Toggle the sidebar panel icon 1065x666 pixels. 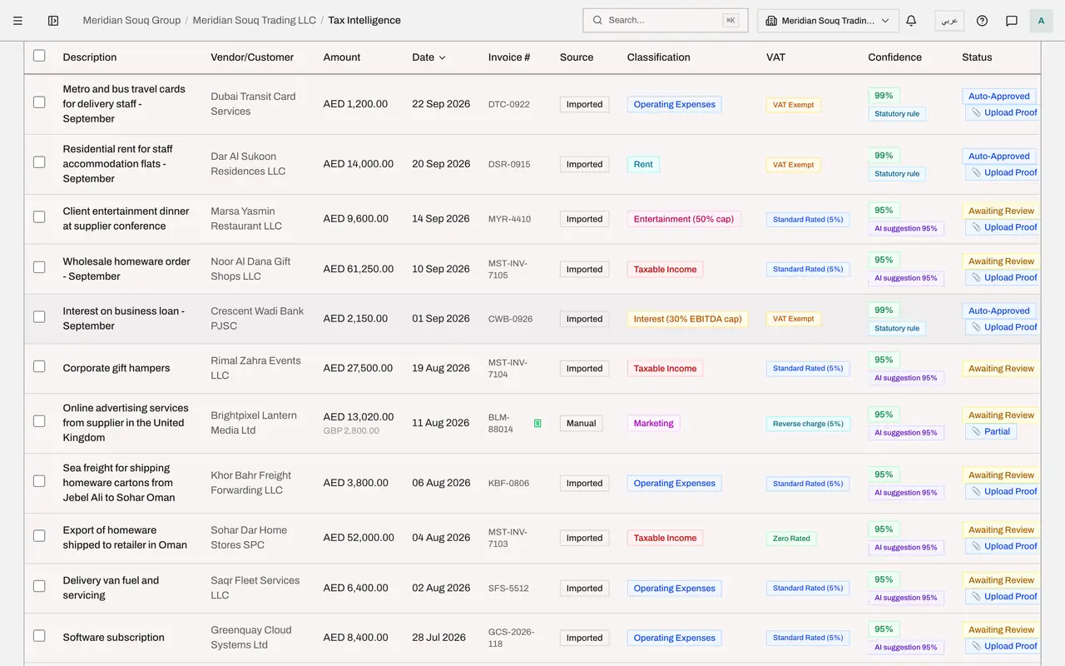tap(53, 21)
